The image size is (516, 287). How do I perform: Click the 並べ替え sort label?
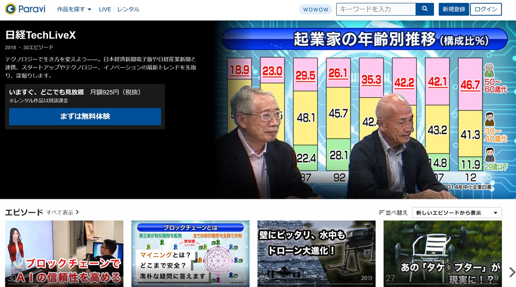coord(393,213)
